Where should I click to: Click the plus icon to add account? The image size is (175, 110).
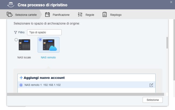pos(21,78)
